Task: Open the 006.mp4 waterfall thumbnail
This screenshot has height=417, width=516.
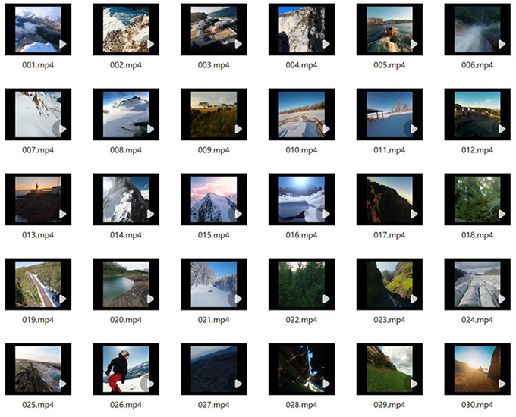Action: [x=477, y=30]
